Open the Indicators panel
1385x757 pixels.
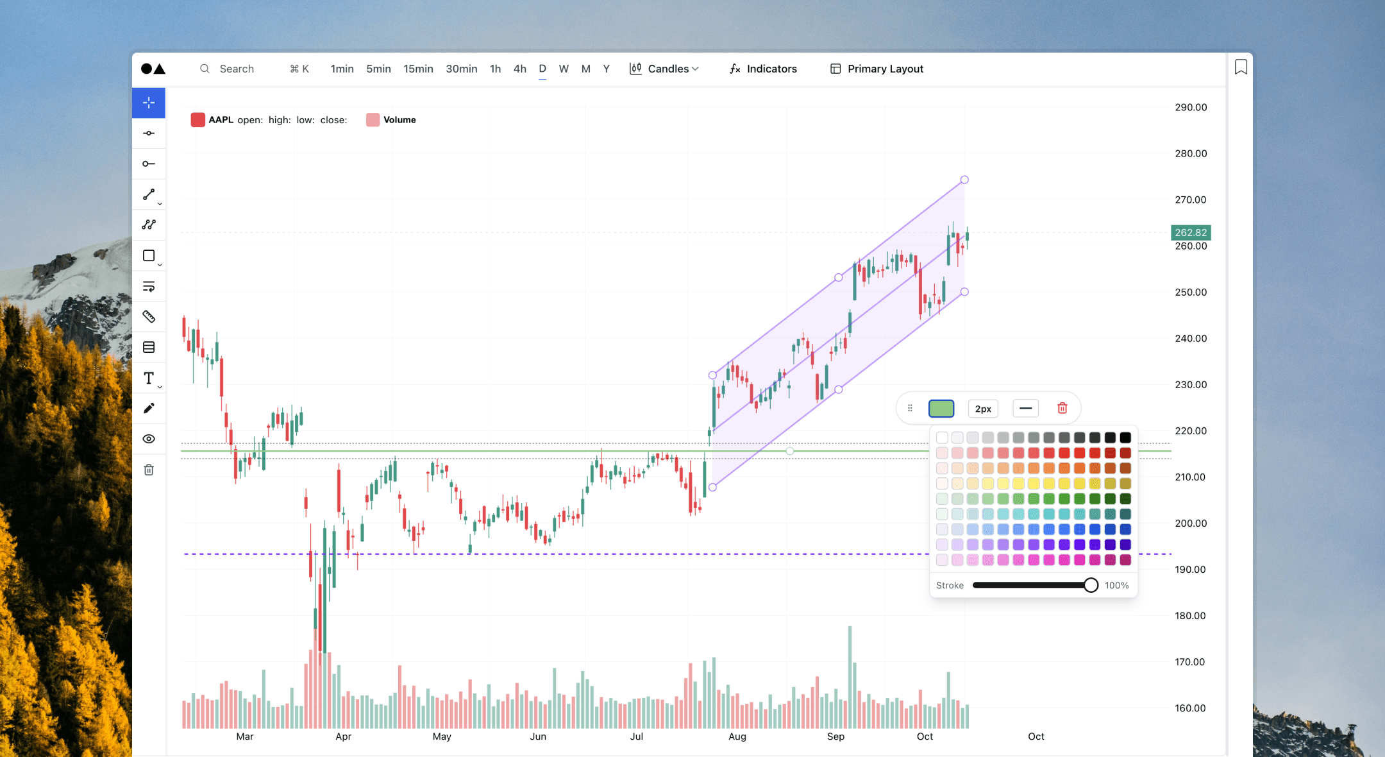[x=763, y=69]
